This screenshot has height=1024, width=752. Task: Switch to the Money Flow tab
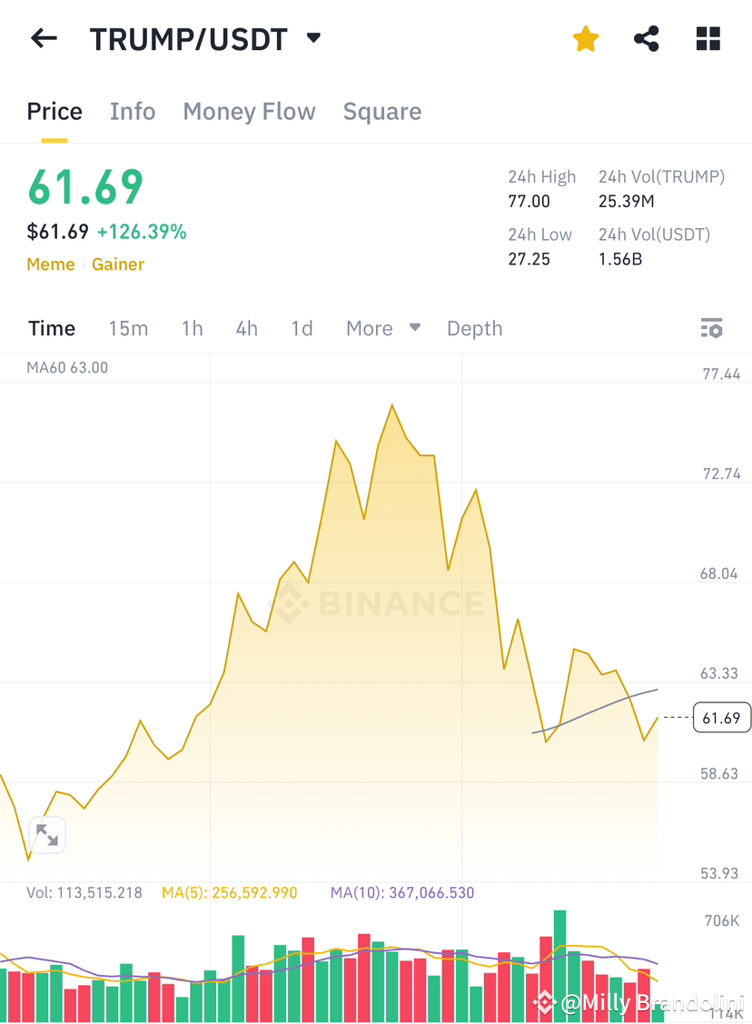point(249,111)
